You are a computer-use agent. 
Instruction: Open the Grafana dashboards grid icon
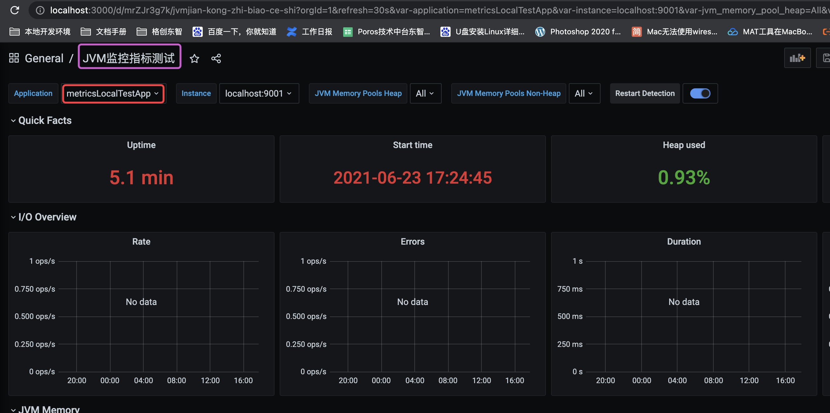coord(14,58)
